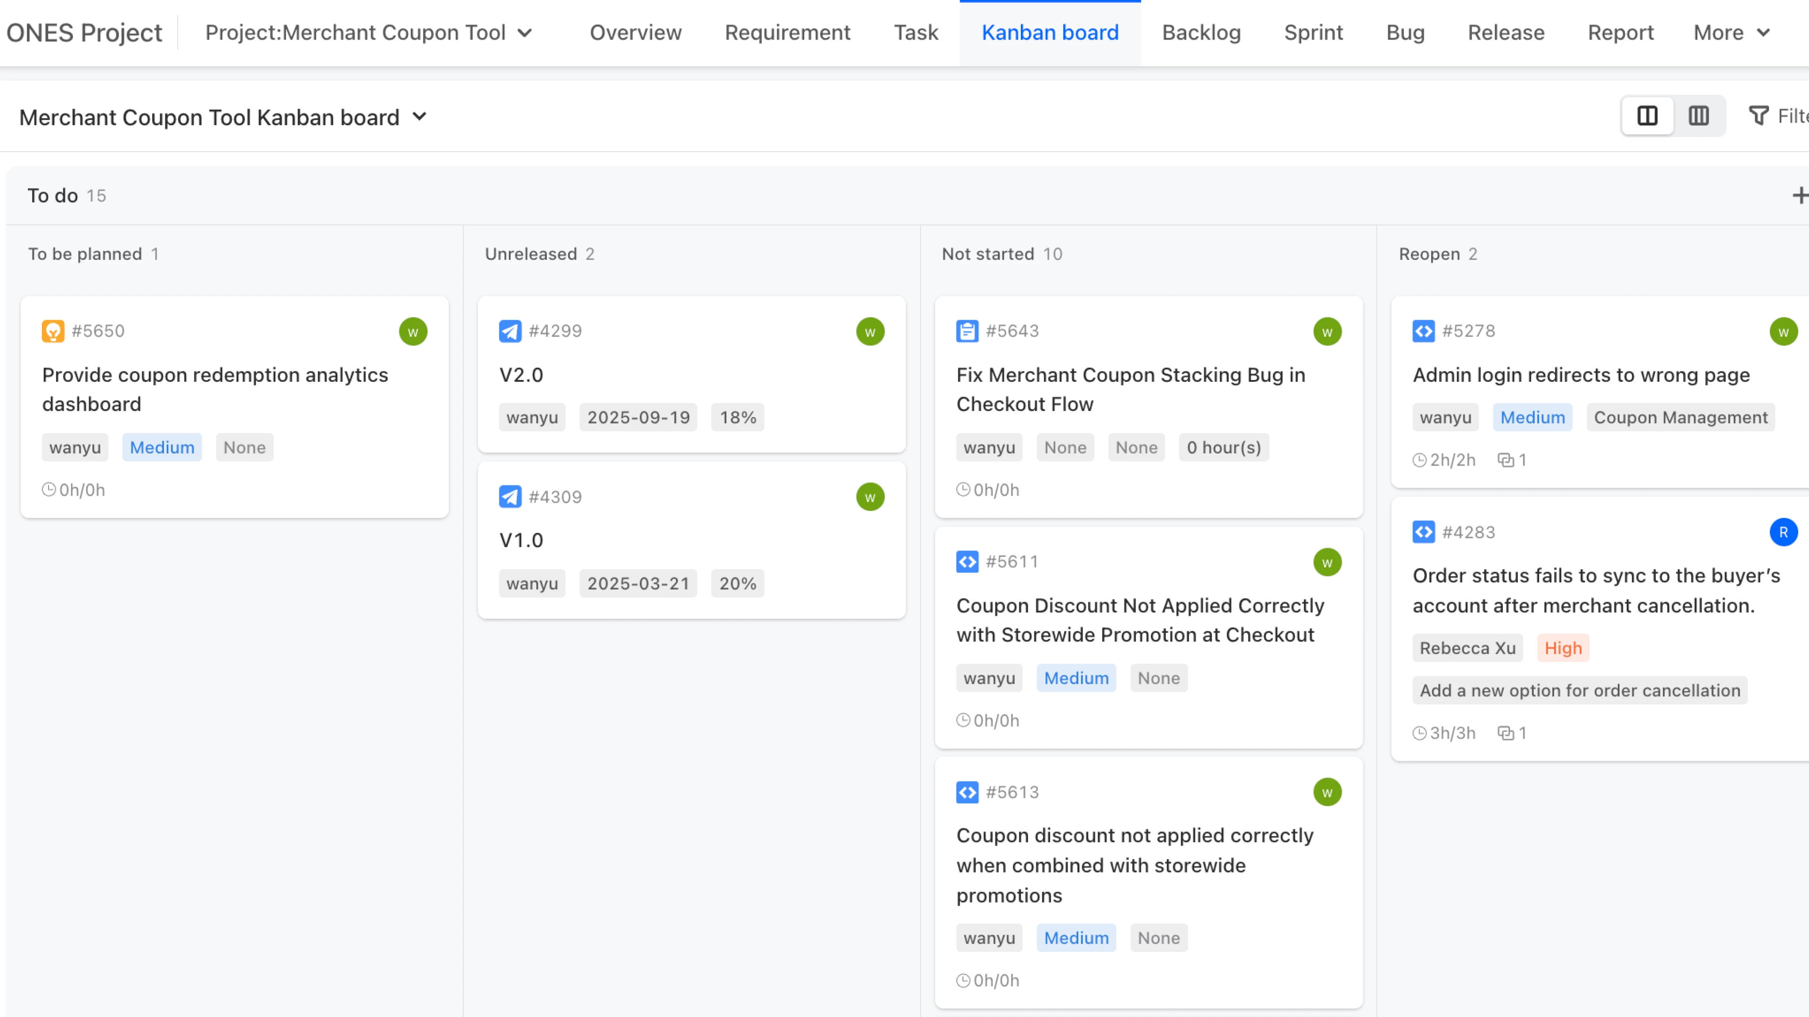Click the release plane icon on #4299
The height and width of the screenshot is (1017, 1809).
tap(510, 331)
